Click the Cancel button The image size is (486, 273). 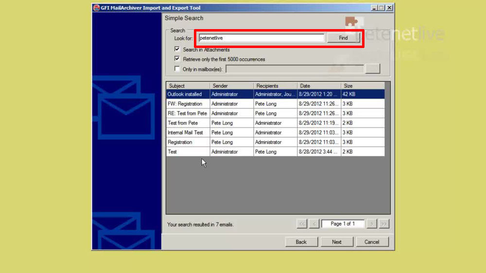(372, 242)
